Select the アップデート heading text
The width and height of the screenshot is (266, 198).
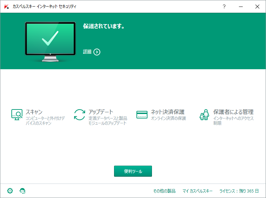coord(101,112)
